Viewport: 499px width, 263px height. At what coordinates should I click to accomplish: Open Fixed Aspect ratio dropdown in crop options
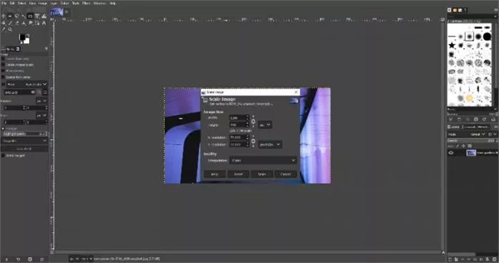coord(27,84)
